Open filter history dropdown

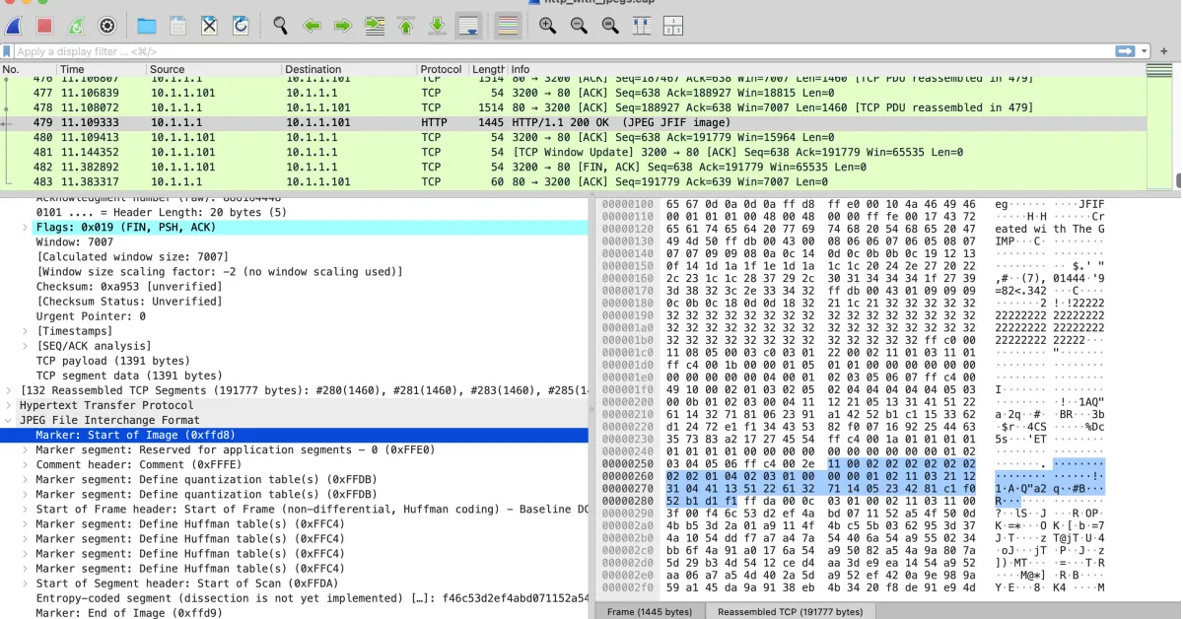click(1145, 51)
